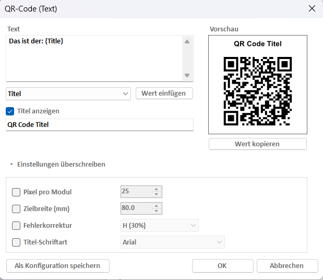This screenshot has height=280, width=323.
Task: Click the Wert kopieren button
Action: [257, 144]
